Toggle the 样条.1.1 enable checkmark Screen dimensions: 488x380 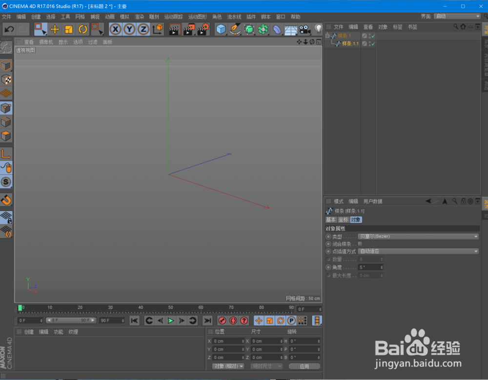(373, 44)
